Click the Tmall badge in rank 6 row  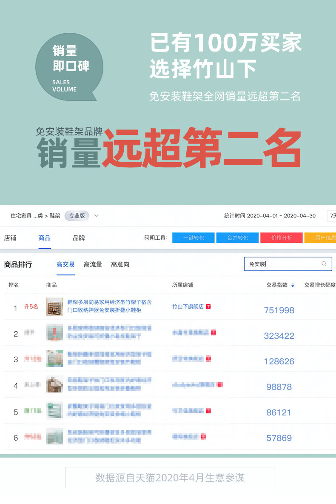(x=203, y=436)
